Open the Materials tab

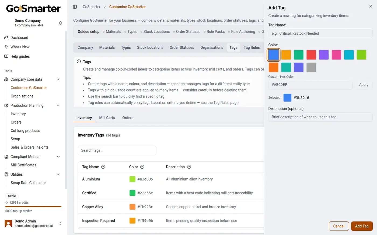tap(107, 48)
